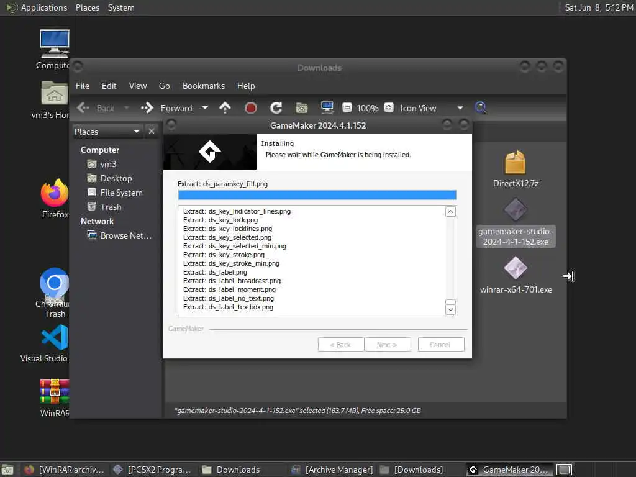
Task: Select File System in the sidebar
Action: click(x=115, y=193)
